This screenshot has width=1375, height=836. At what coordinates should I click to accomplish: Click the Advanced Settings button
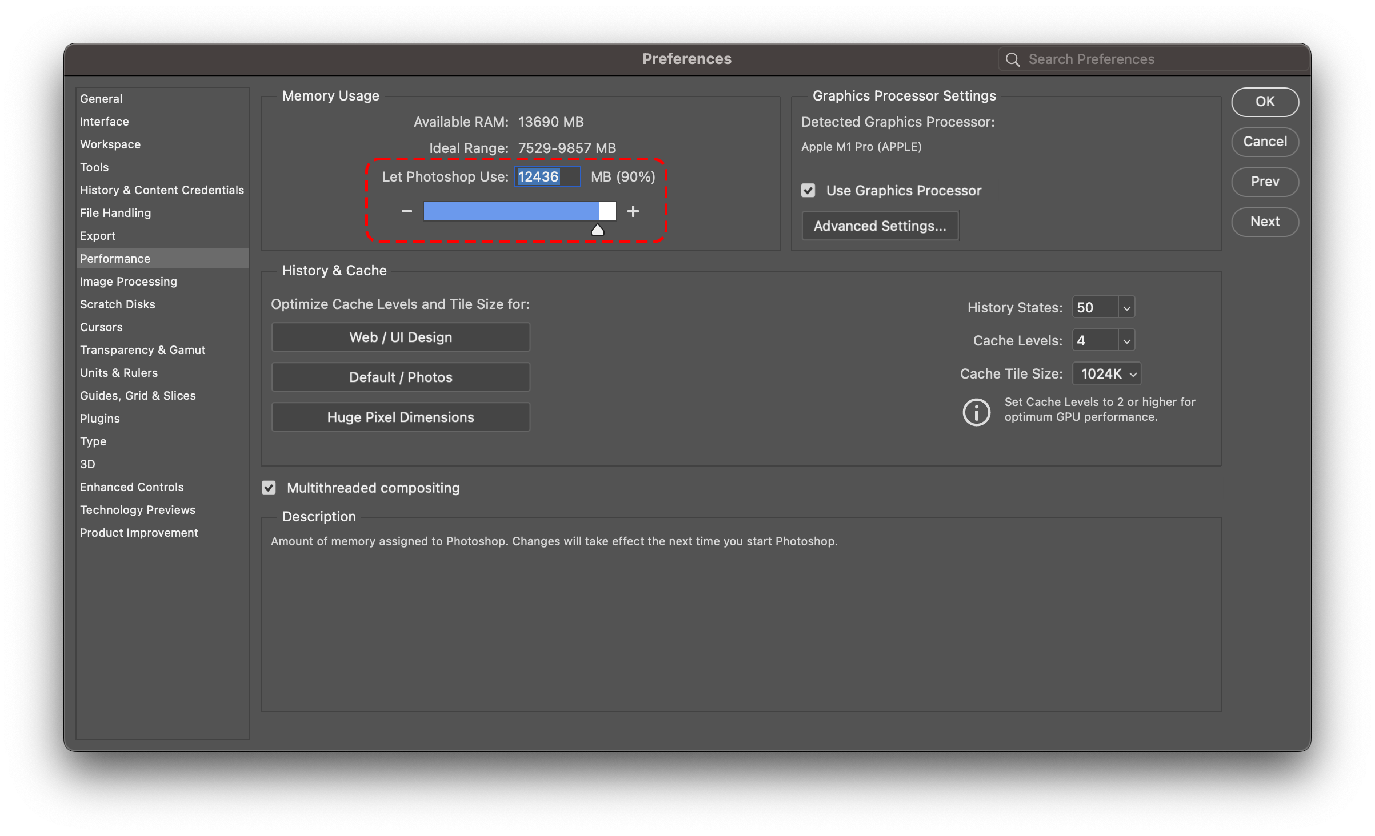click(x=880, y=226)
